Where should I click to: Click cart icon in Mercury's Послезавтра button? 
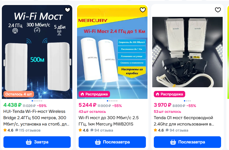point(98,142)
